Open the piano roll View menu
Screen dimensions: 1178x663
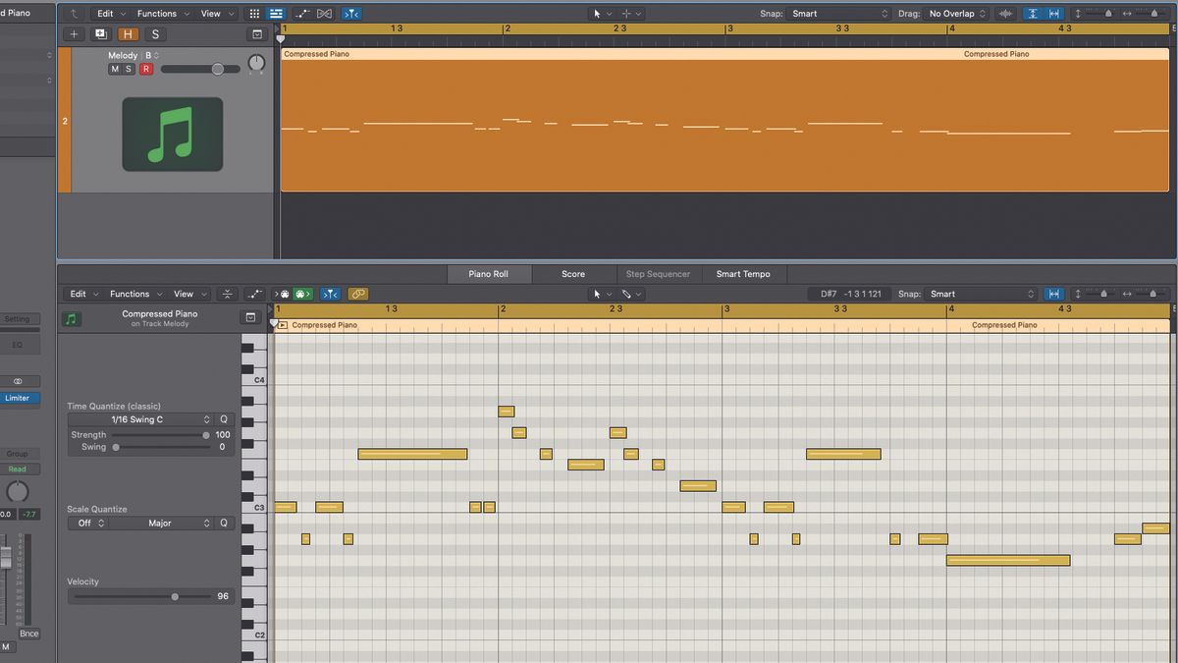click(188, 294)
